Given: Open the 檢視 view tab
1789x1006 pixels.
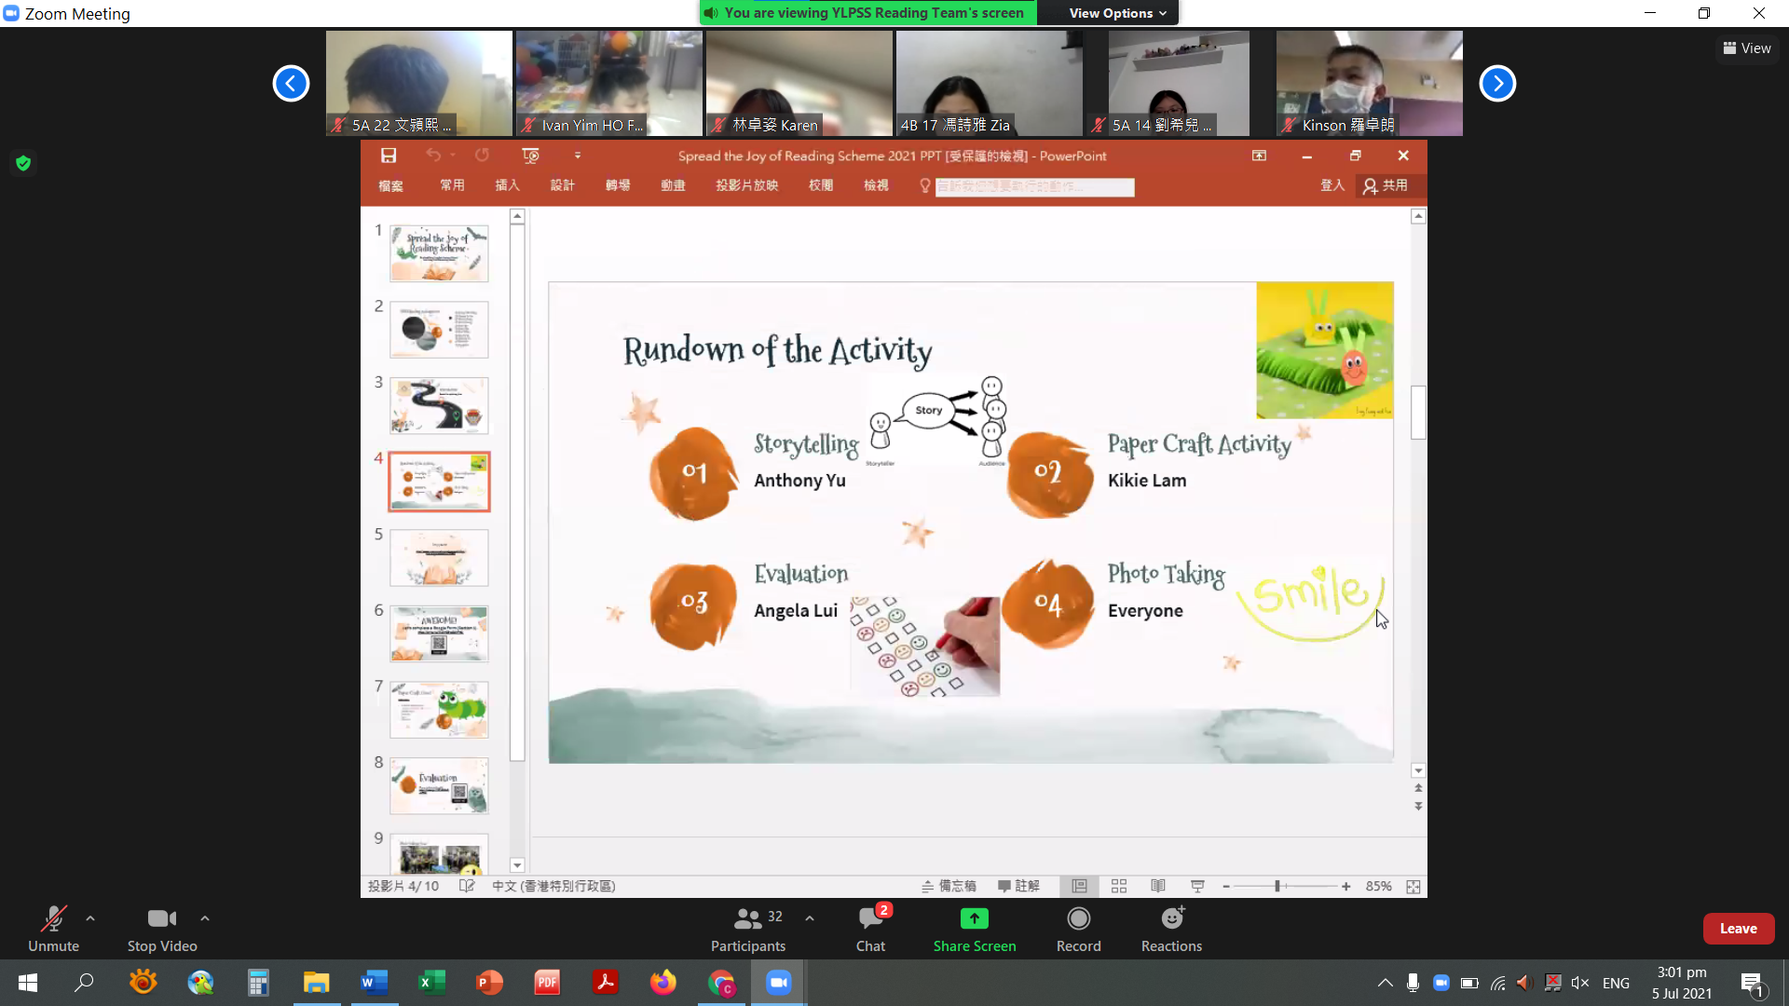Looking at the screenshot, I should click(876, 186).
